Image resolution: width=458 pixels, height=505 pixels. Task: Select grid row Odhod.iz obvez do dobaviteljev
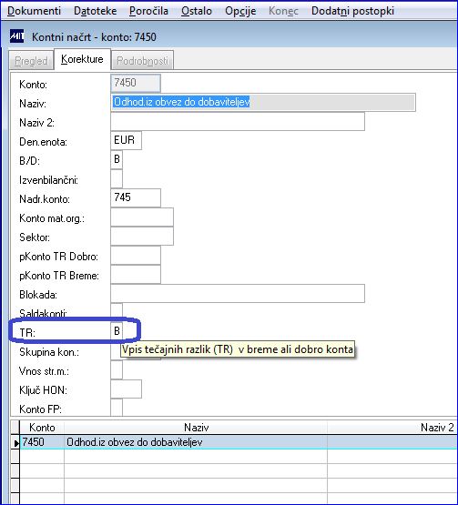pyautogui.click(x=239, y=442)
